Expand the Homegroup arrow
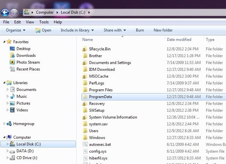Image resolution: width=226 pixels, height=164 pixels. [4, 124]
